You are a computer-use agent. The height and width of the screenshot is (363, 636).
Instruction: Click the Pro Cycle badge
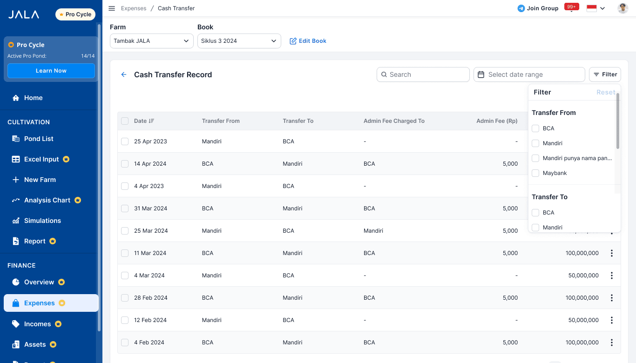75,14
